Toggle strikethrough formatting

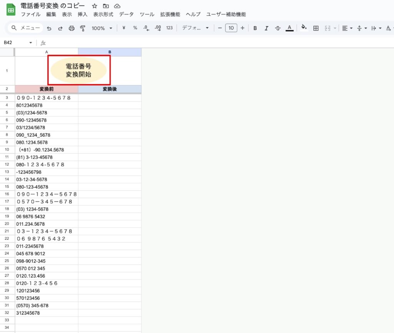278,28
